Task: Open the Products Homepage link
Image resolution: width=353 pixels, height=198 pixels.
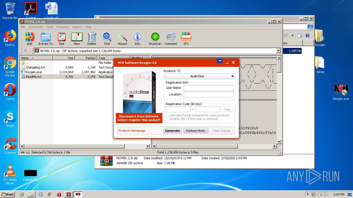Action: [132, 131]
